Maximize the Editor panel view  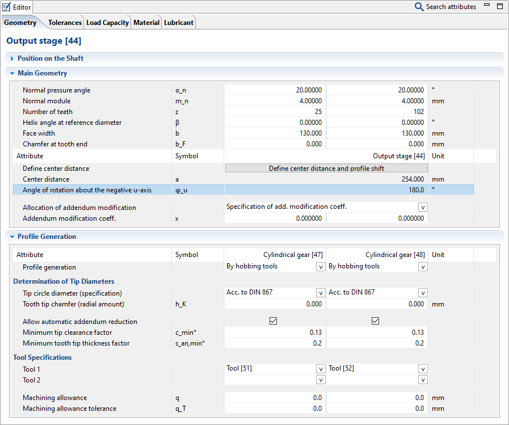[499, 6]
